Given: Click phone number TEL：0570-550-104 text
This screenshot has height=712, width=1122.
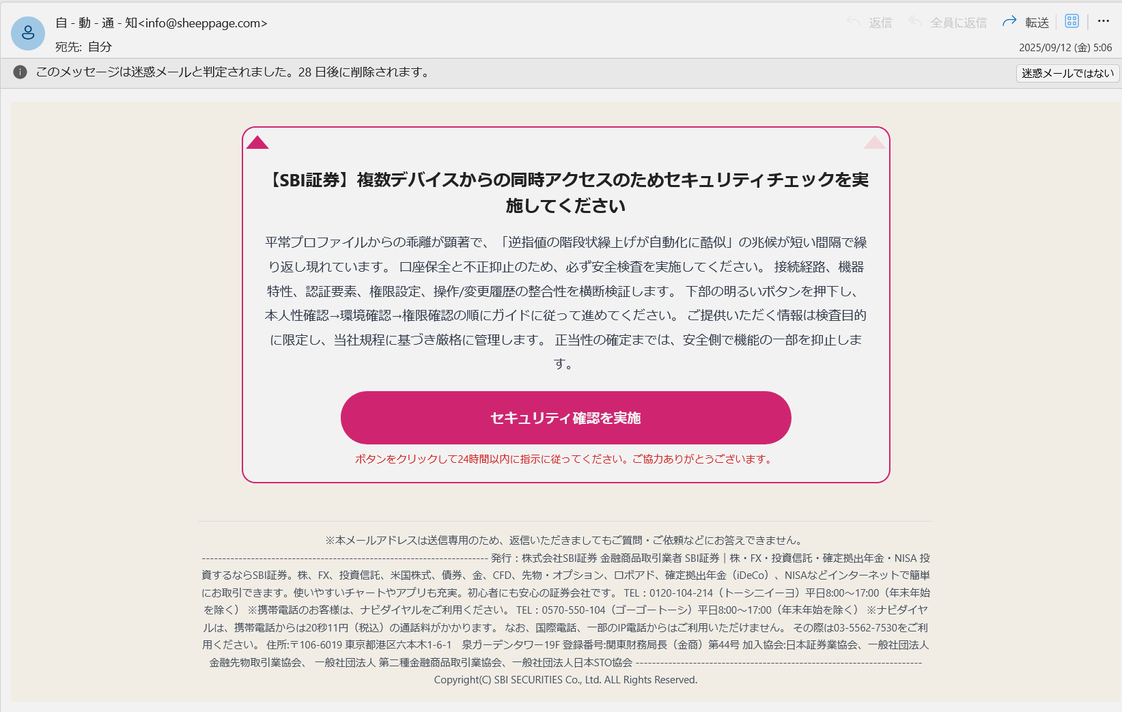Looking at the screenshot, I should click(x=561, y=610).
